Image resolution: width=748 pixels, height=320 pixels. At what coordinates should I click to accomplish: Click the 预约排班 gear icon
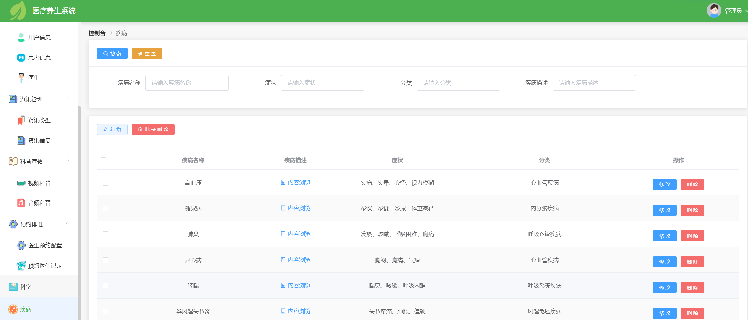[x=13, y=224]
